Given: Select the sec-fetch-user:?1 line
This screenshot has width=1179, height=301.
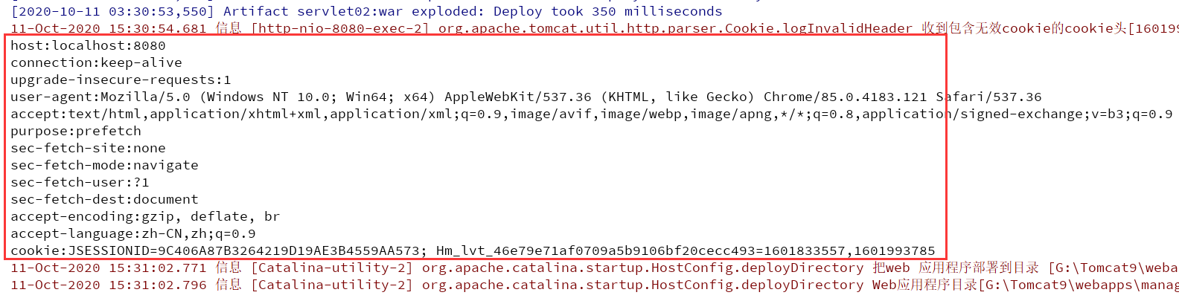Looking at the screenshot, I should click(x=80, y=182).
